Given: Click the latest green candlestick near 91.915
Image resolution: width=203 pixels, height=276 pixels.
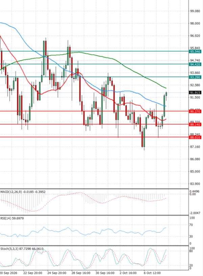Looking at the screenshot, I should click(166, 94).
